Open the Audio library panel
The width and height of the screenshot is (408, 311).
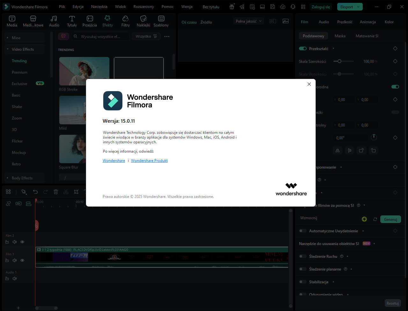[x=54, y=21]
